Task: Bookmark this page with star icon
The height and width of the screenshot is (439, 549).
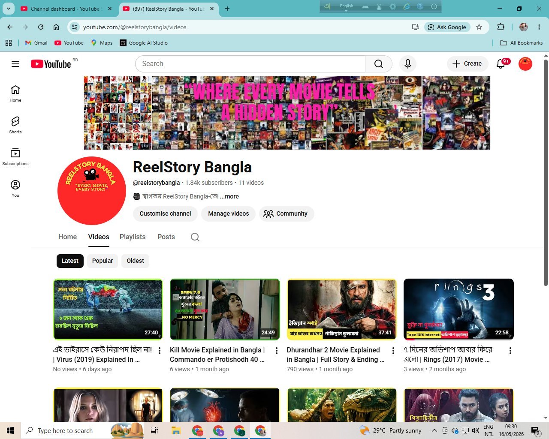Action: [x=479, y=27]
